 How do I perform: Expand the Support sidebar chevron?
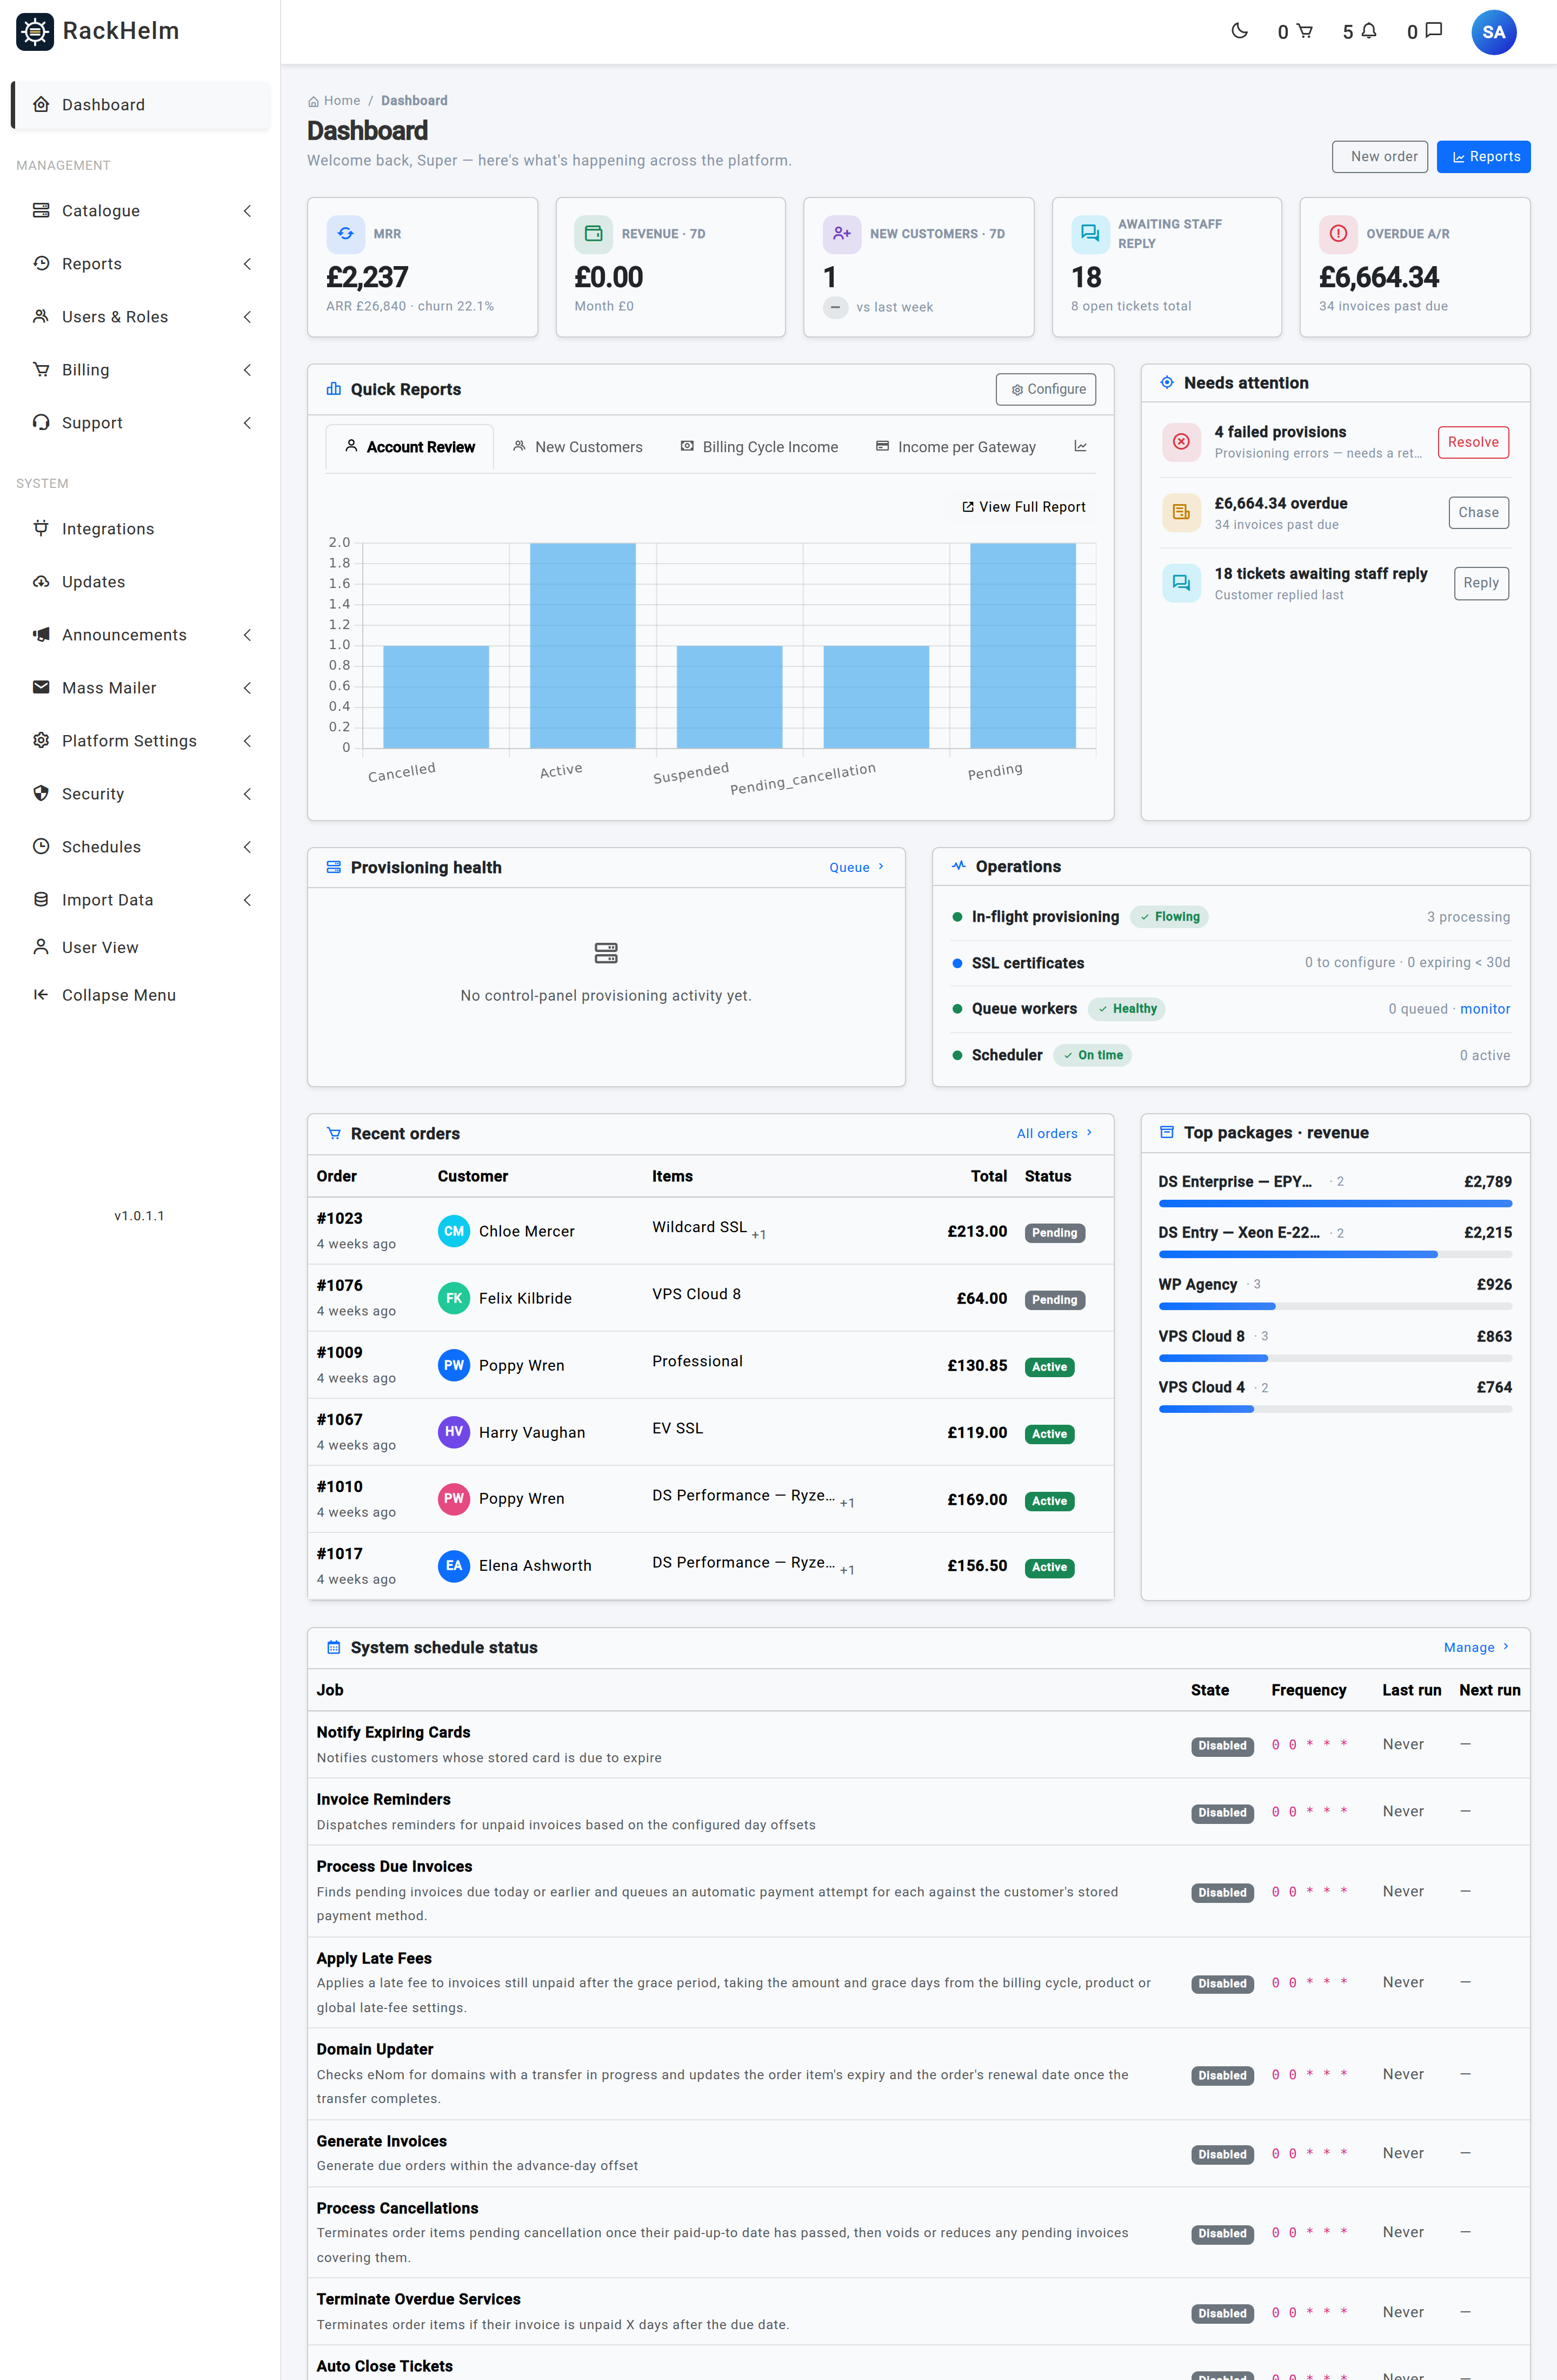(x=247, y=422)
